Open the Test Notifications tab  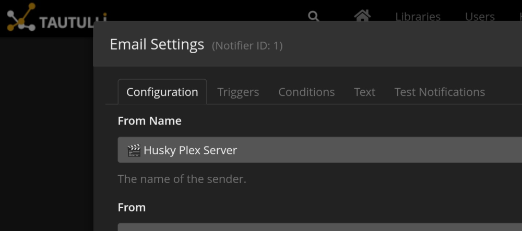pos(440,92)
